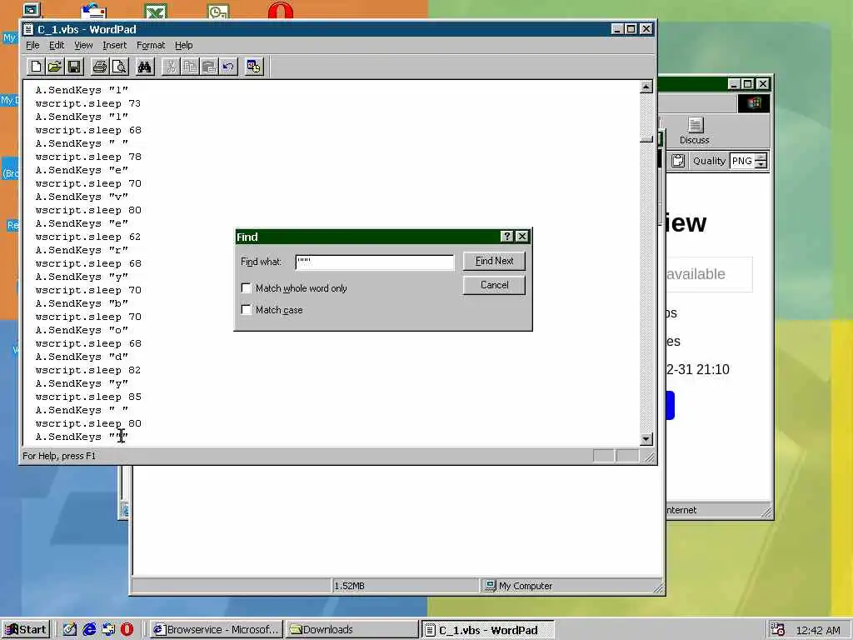This screenshot has width=853, height=640.
Task: Click the WordPad scrollbar down arrow
Action: pyautogui.click(x=646, y=438)
